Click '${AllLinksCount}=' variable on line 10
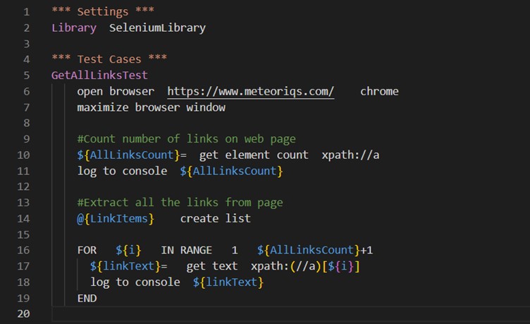Viewport: 530px width, 324px height. (132, 155)
